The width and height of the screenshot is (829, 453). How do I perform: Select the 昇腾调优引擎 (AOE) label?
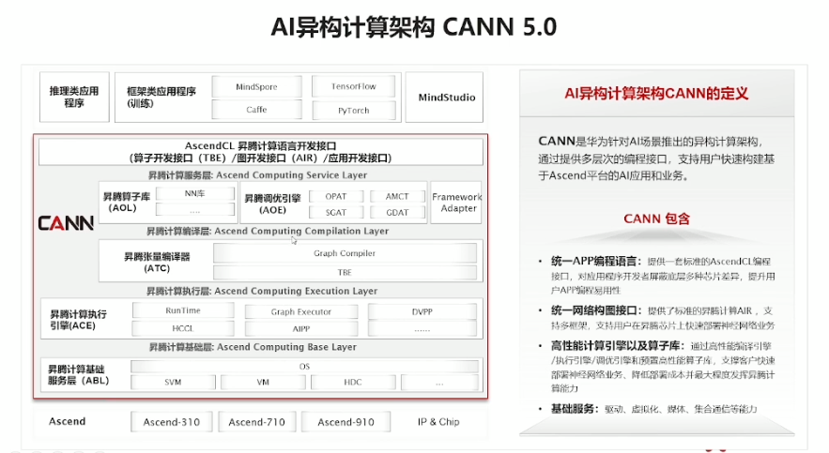(x=272, y=204)
